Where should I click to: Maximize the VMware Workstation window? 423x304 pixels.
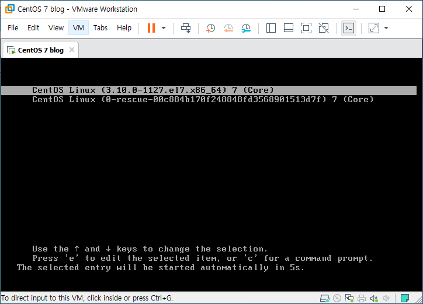click(382, 9)
